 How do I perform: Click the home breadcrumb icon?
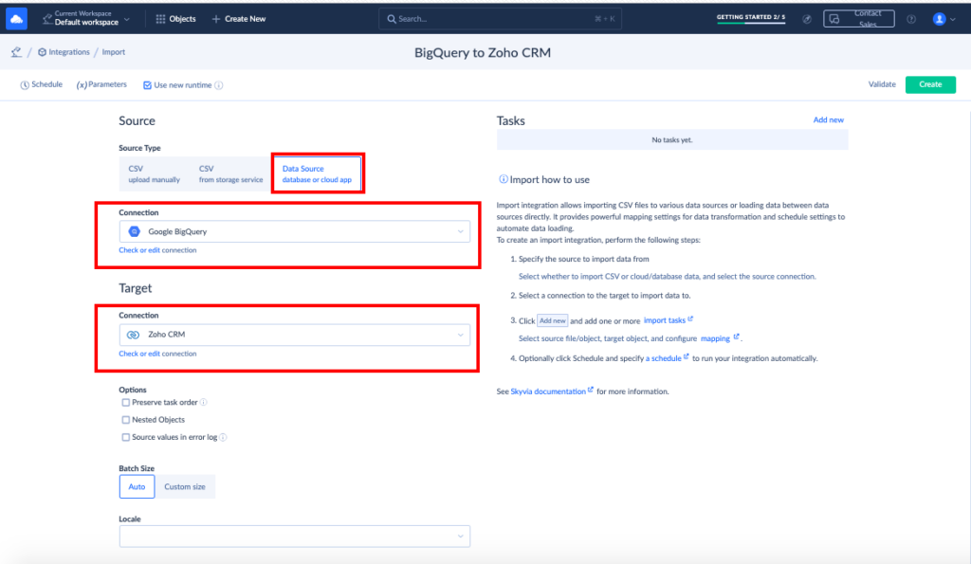(x=16, y=52)
